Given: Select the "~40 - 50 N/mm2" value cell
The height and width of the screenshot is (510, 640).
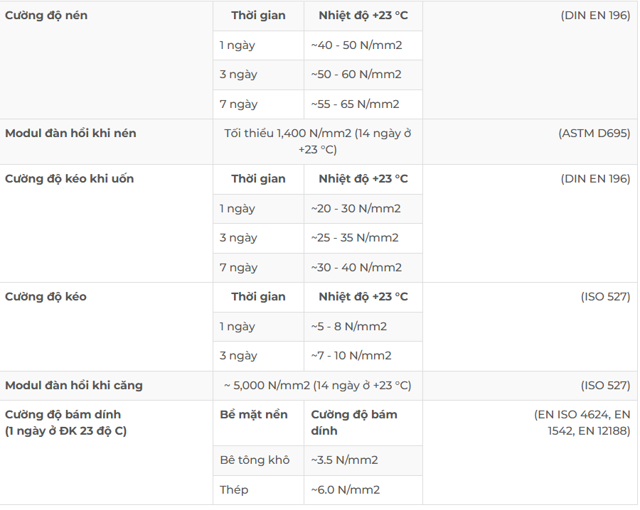Looking at the screenshot, I should pos(356,45).
